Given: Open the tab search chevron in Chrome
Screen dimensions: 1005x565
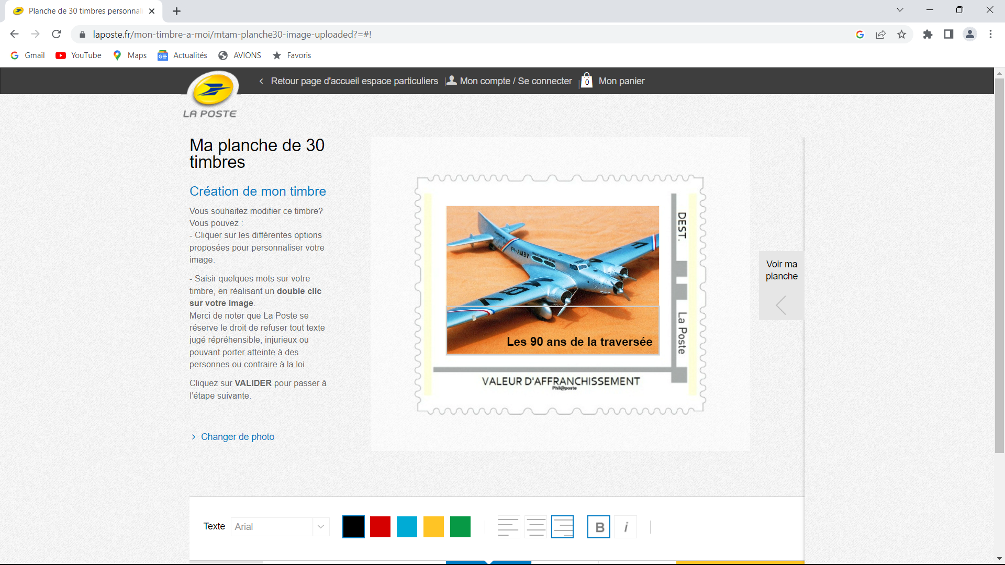Looking at the screenshot, I should click(x=900, y=10).
